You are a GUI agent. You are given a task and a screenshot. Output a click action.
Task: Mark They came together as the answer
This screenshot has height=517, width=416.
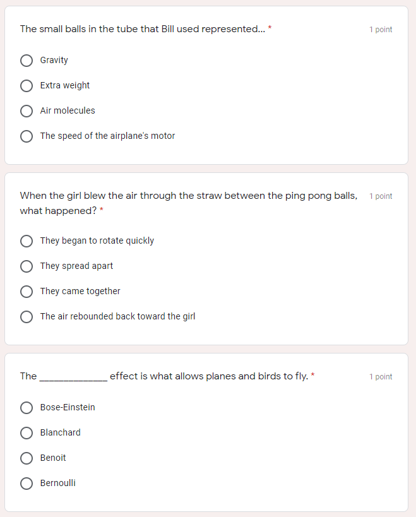(x=27, y=292)
